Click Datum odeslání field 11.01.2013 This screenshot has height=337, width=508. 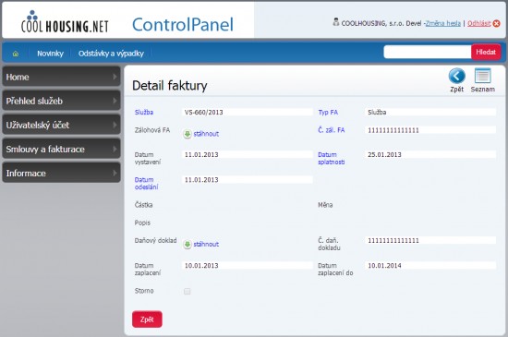(x=248, y=180)
